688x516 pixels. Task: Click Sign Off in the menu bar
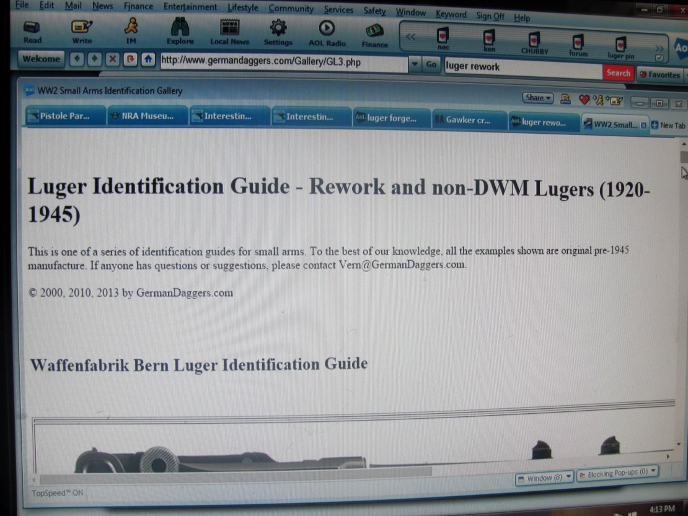pos(490,15)
